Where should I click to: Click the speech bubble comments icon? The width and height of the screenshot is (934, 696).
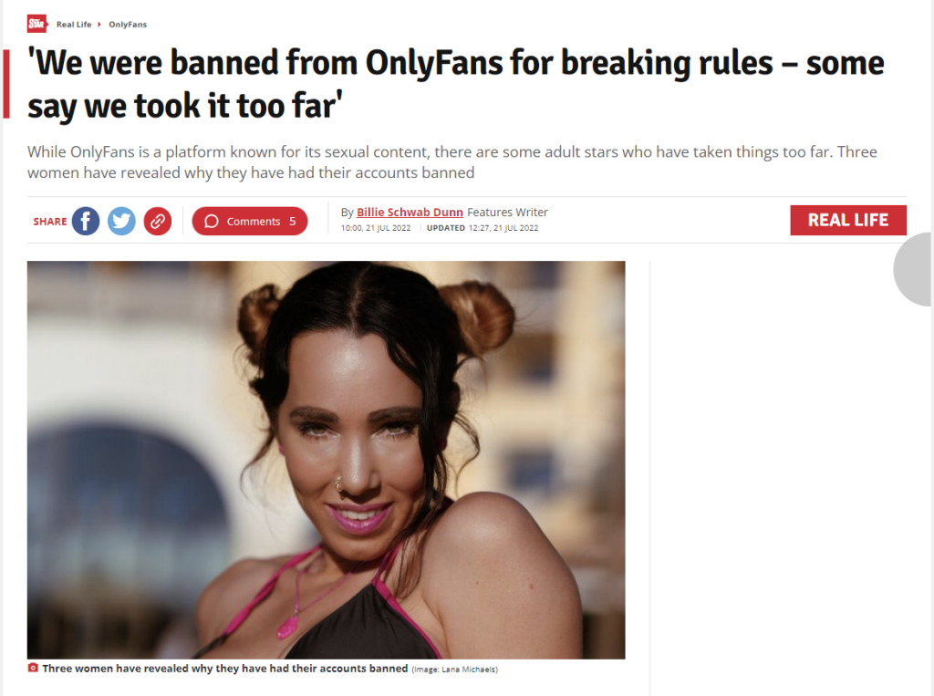(x=211, y=222)
